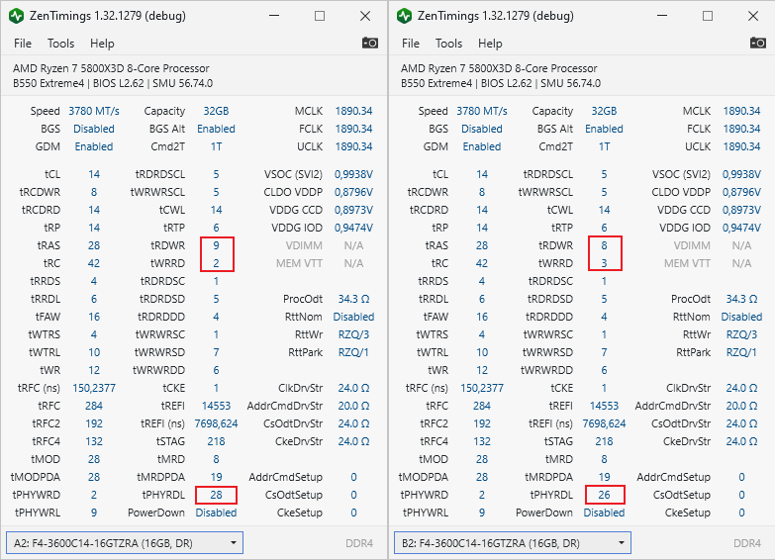Open File menu in right ZenTimings window
Image resolution: width=775 pixels, height=560 pixels.
(411, 44)
